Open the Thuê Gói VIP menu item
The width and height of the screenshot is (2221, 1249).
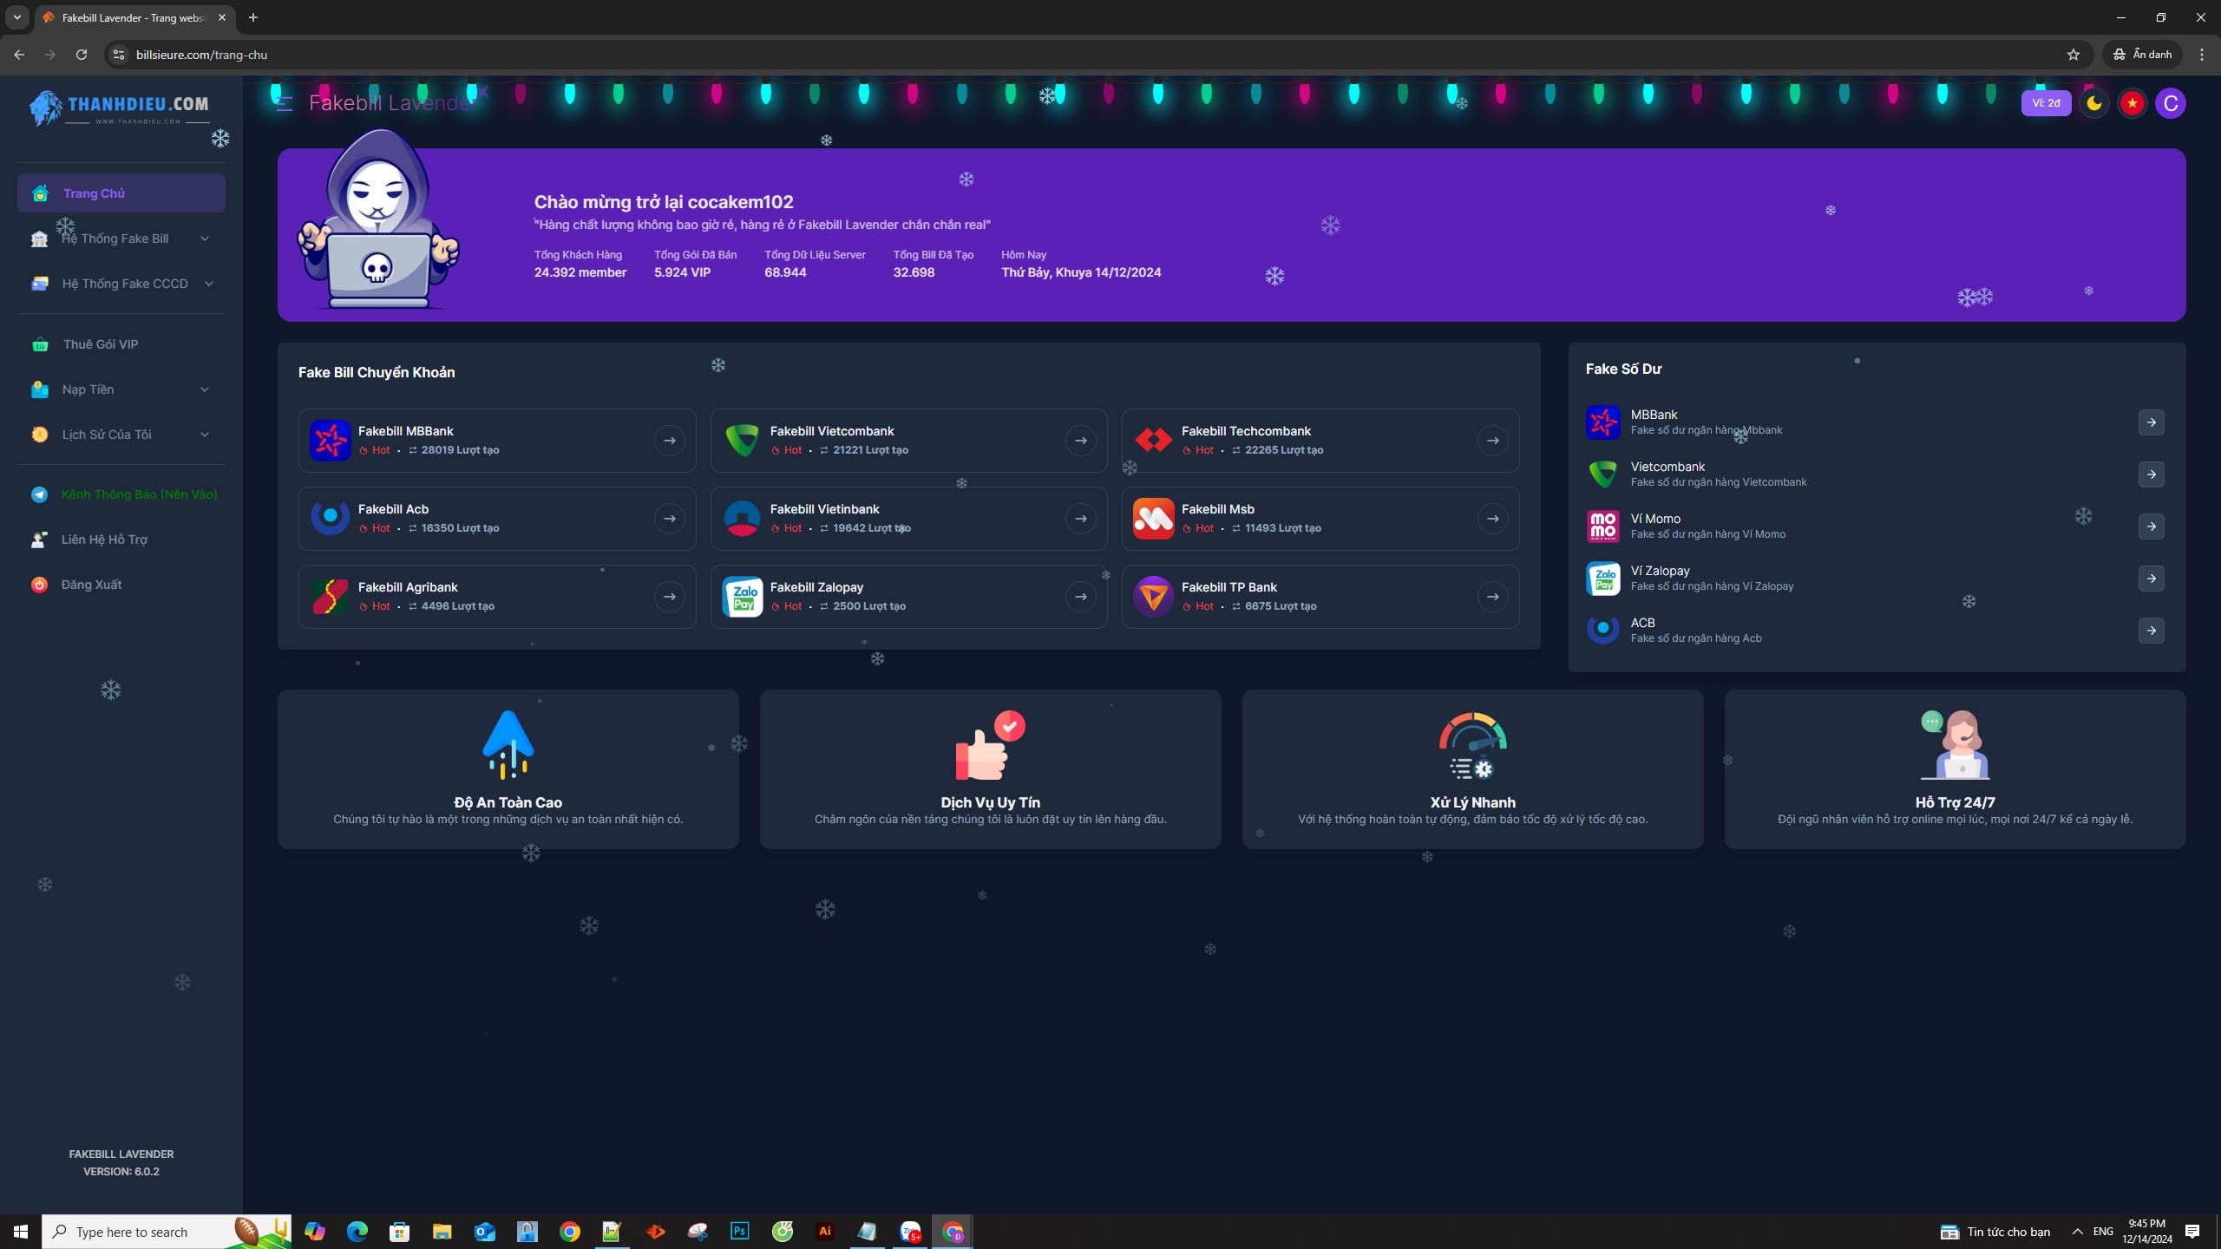pyautogui.click(x=100, y=344)
